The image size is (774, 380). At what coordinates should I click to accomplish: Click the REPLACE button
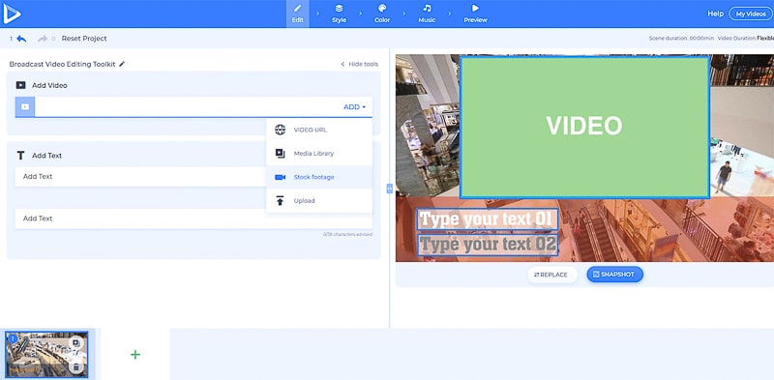[551, 275]
